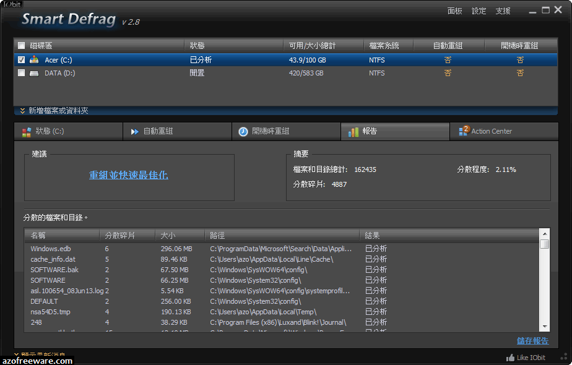Click the bar chart report icon

353,132
